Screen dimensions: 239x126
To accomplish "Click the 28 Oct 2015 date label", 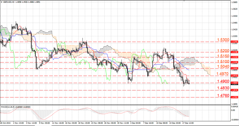I will 5,123.
